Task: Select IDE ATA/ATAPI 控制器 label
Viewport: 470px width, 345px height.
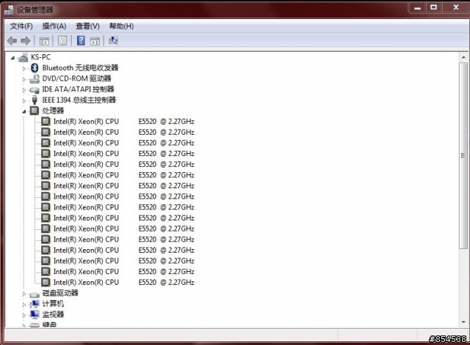Action: pyautogui.click(x=79, y=89)
